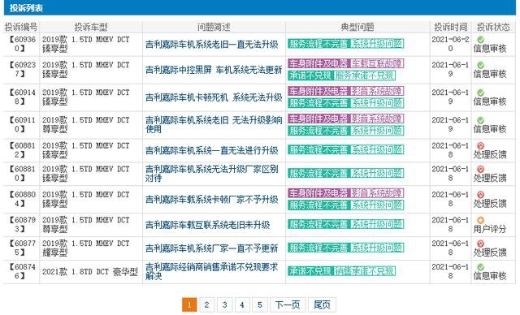The image size is (520, 315).
Task: Click green check icon in 608746 row
Action: pos(480,267)
